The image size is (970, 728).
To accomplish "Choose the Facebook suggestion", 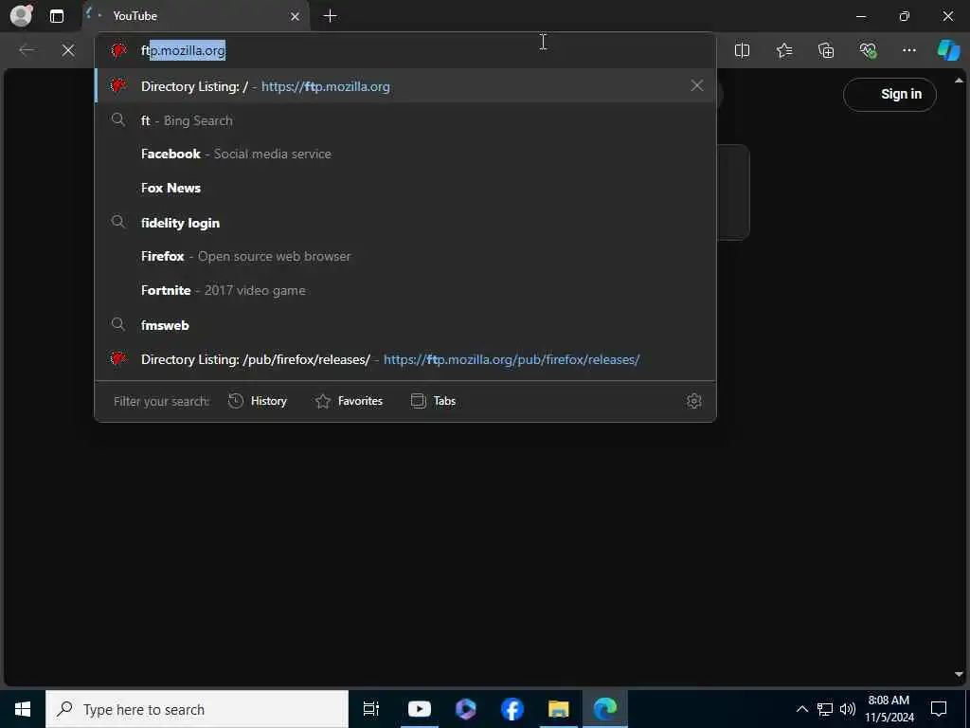I will click(405, 155).
